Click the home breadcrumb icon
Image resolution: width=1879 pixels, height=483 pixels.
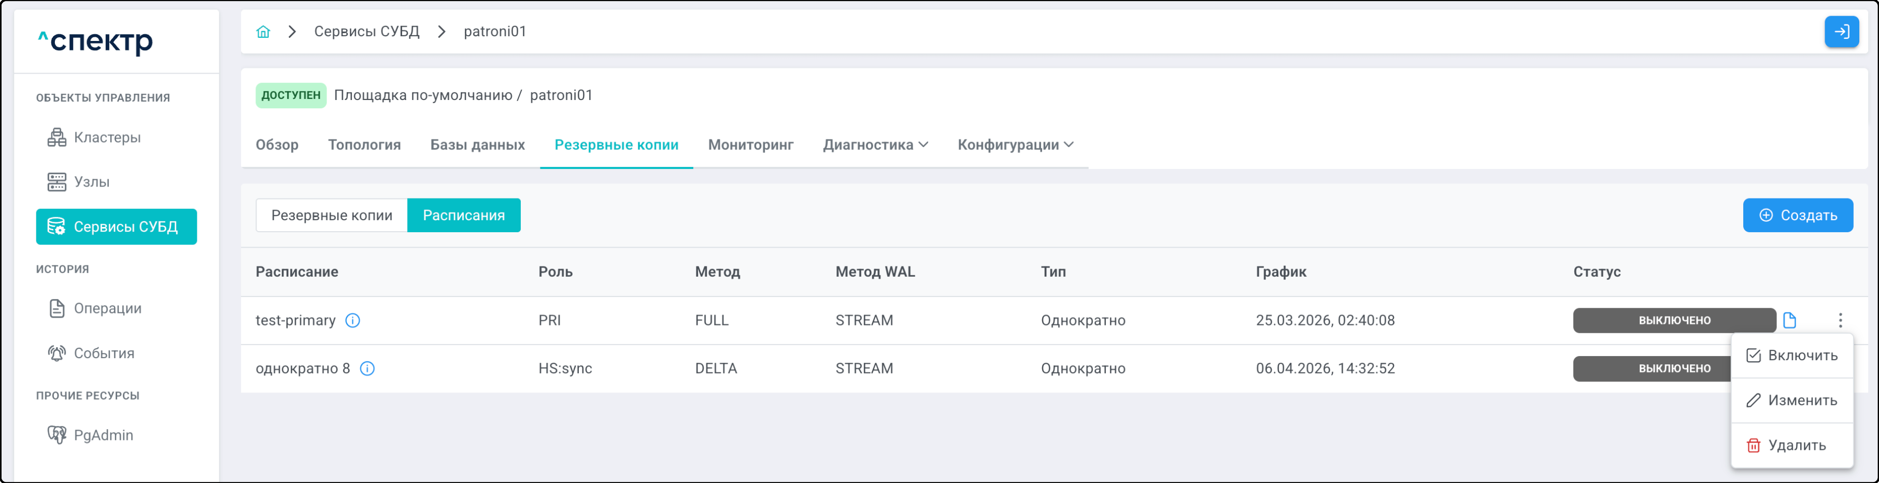click(x=263, y=32)
